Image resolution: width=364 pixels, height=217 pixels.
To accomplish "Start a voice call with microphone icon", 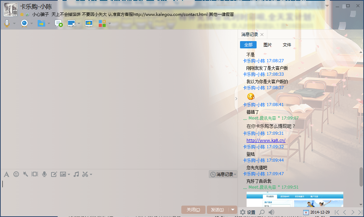I will pos(7,23).
